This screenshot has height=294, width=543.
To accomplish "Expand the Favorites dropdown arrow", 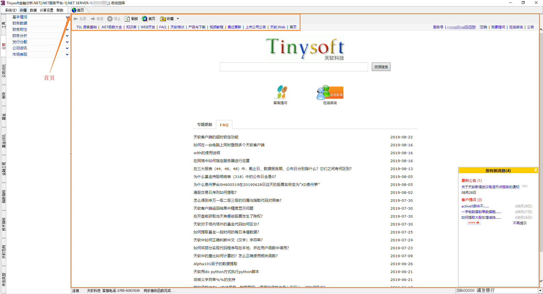I will pos(178,19).
